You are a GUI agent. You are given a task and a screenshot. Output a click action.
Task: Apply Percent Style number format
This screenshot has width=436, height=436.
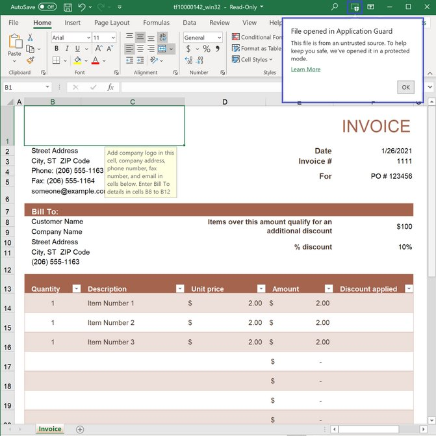207,49
